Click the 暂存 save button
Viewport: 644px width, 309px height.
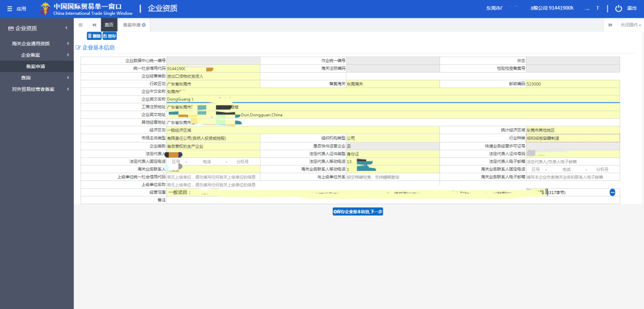point(110,36)
